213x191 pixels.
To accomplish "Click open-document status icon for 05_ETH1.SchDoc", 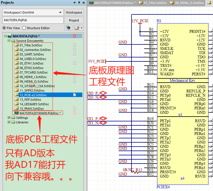I will coord(74,63).
